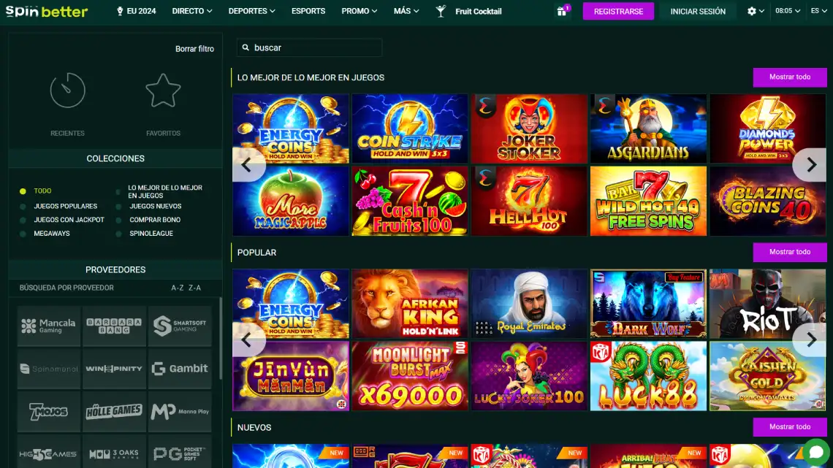Select the Smartsoft Gaming provider logo

pyautogui.click(x=180, y=326)
